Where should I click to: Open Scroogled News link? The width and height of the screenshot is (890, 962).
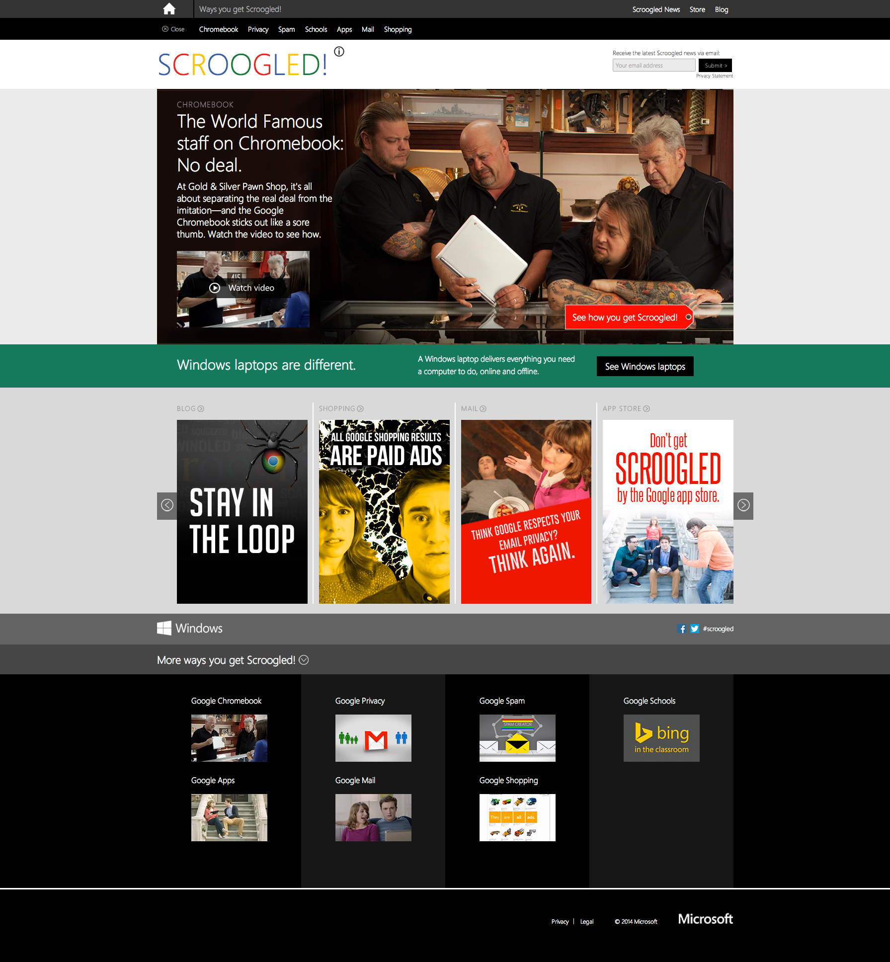(656, 9)
